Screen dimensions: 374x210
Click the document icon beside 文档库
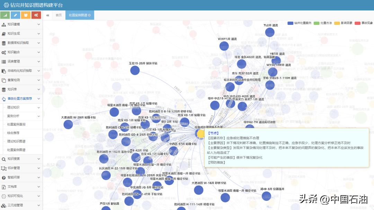(x=3, y=187)
